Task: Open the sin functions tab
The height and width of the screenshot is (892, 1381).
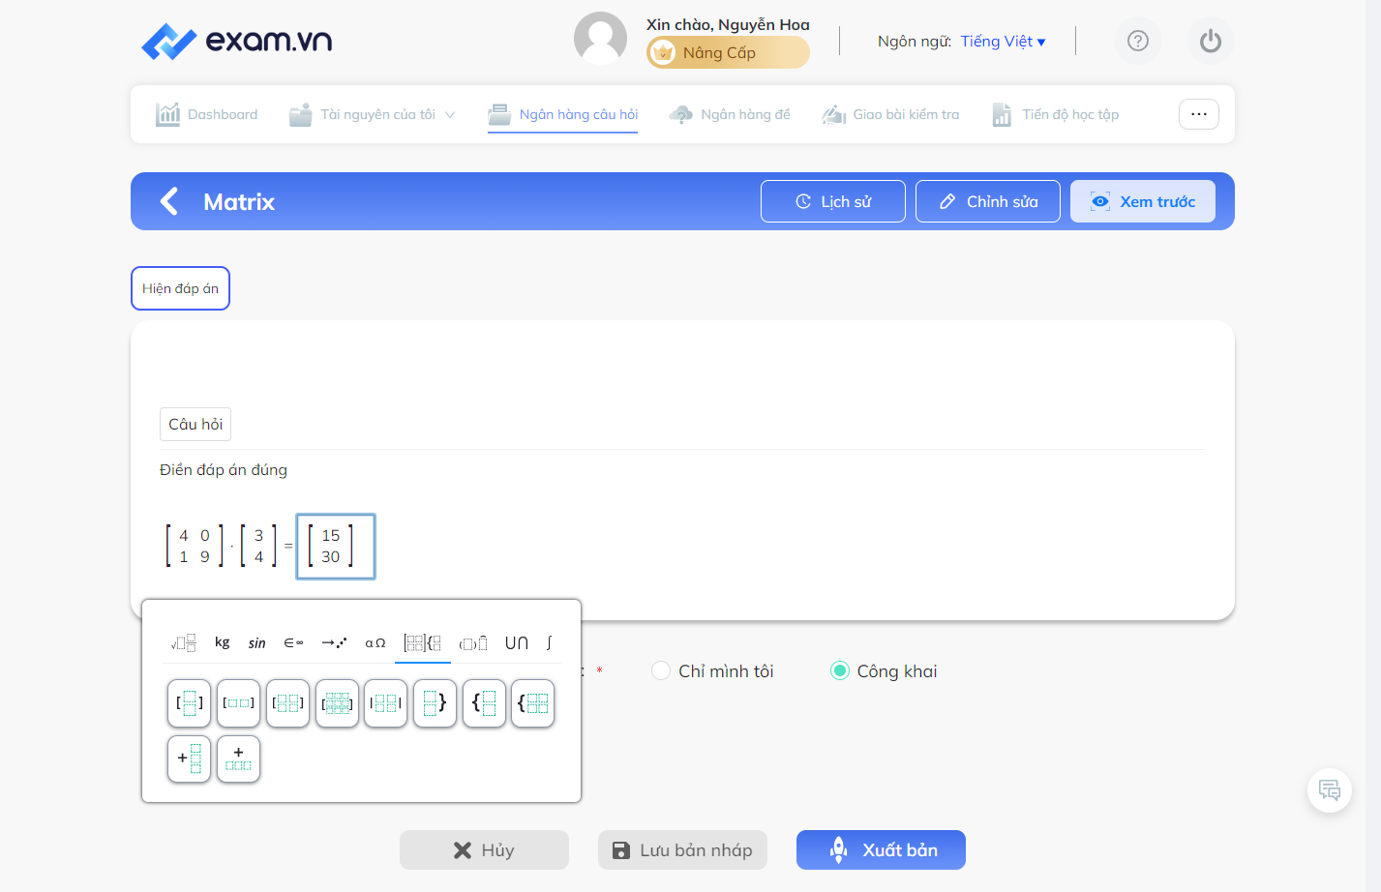Action: pyautogui.click(x=256, y=642)
